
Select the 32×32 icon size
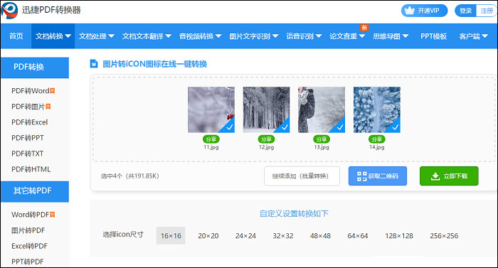283,235
